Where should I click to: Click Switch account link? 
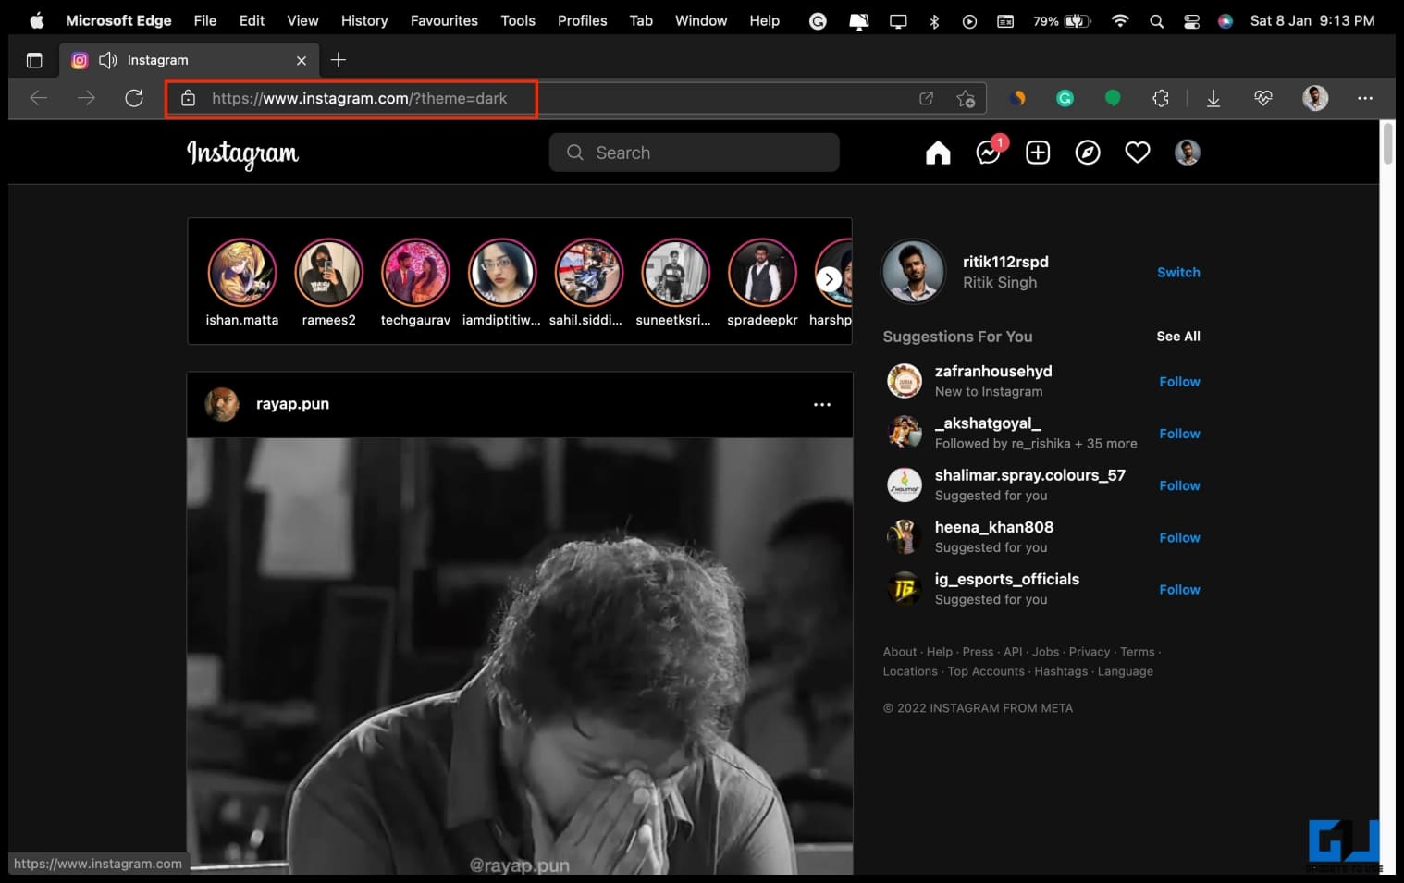(1178, 273)
